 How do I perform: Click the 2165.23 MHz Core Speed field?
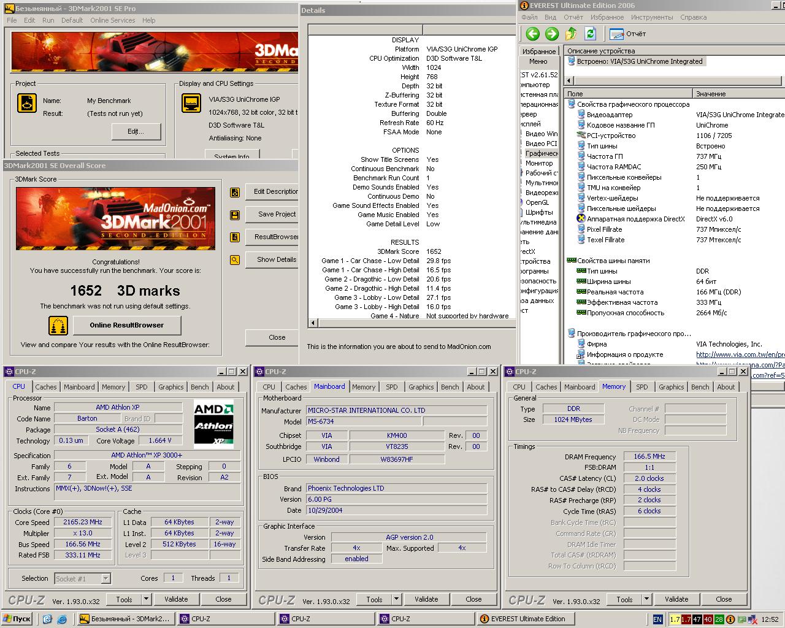click(83, 522)
